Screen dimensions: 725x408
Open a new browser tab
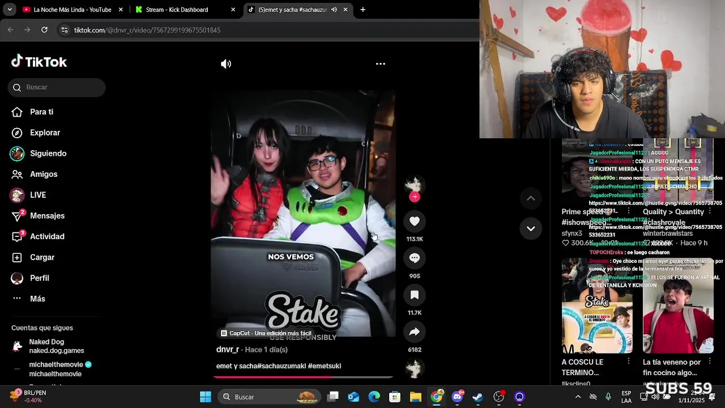pos(362,10)
